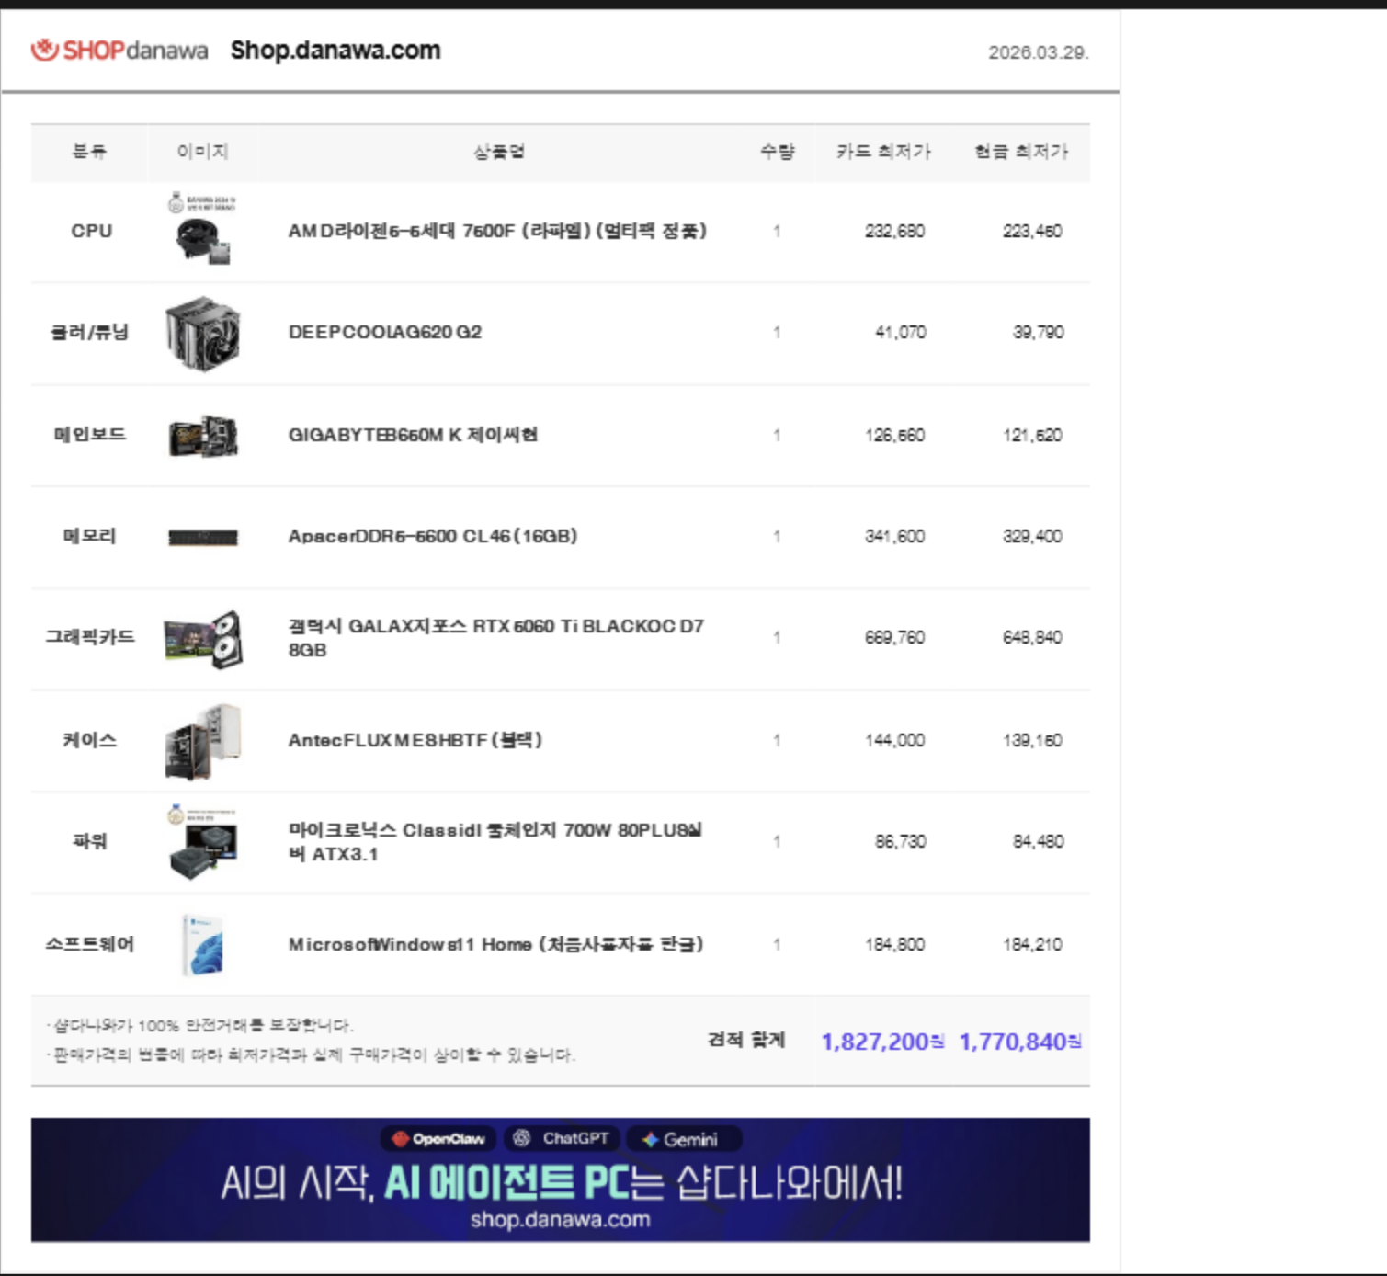Click the Microsoft Windows 11 Home product name
The image size is (1387, 1276).
(x=495, y=944)
